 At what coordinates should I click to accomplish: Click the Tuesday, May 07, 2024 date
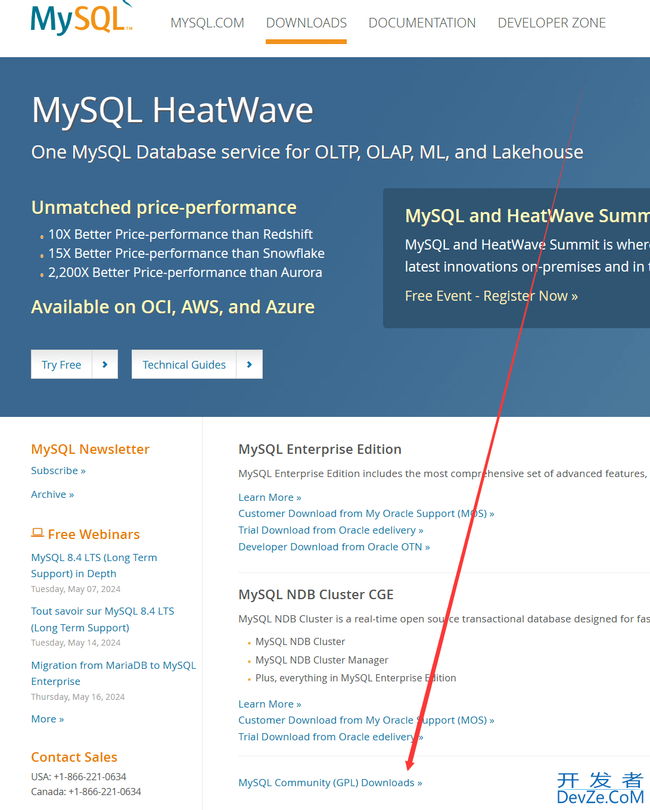76,589
